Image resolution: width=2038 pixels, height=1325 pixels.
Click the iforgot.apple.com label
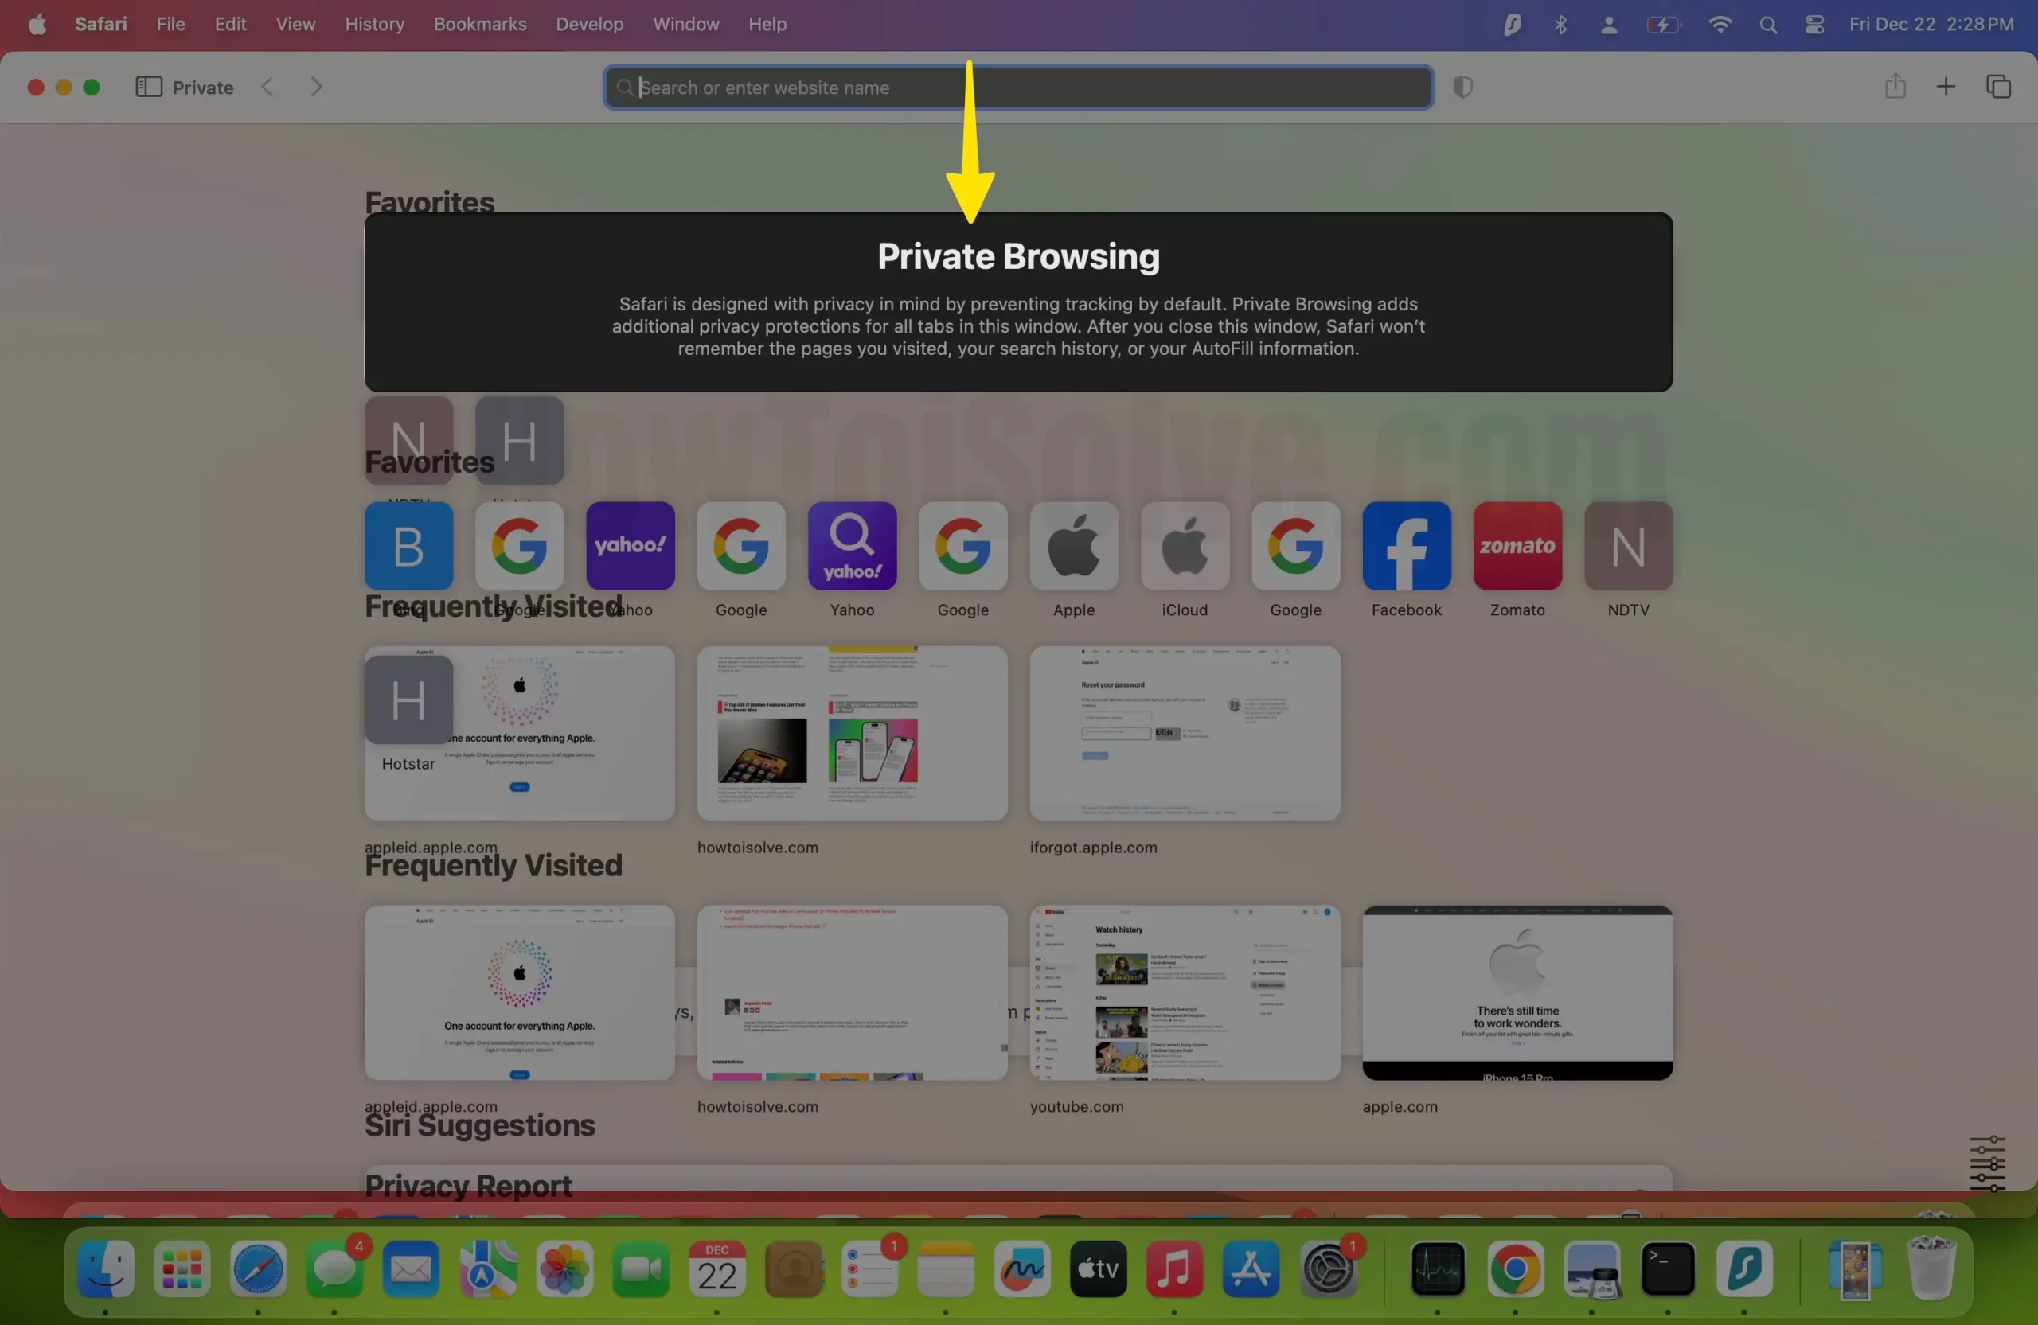tap(1093, 847)
